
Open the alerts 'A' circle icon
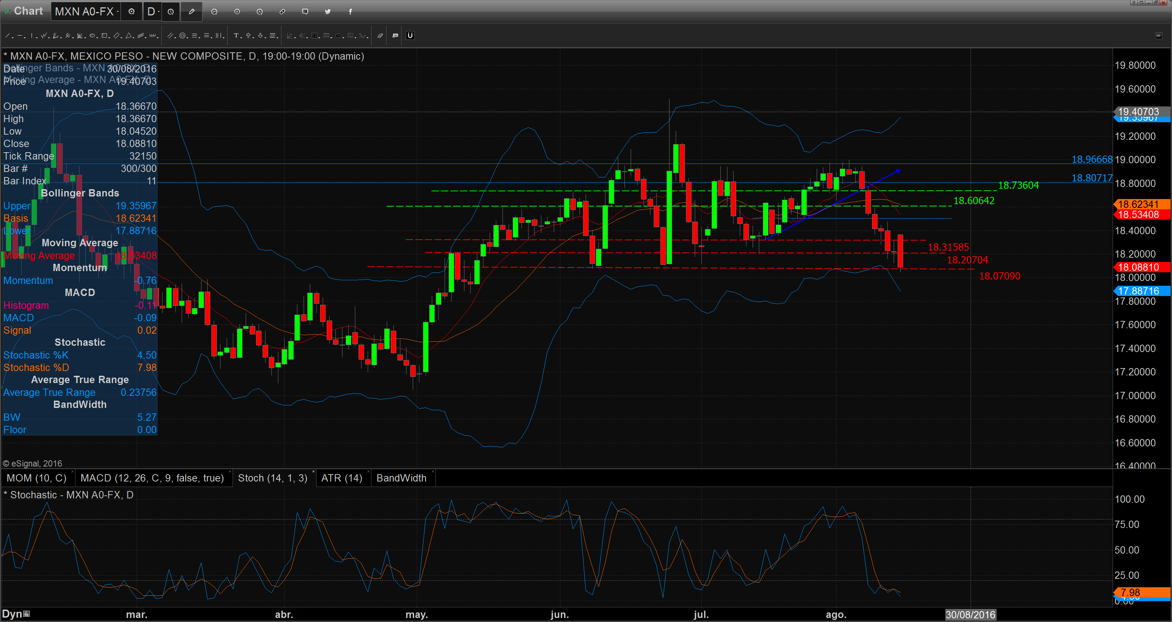(260, 11)
